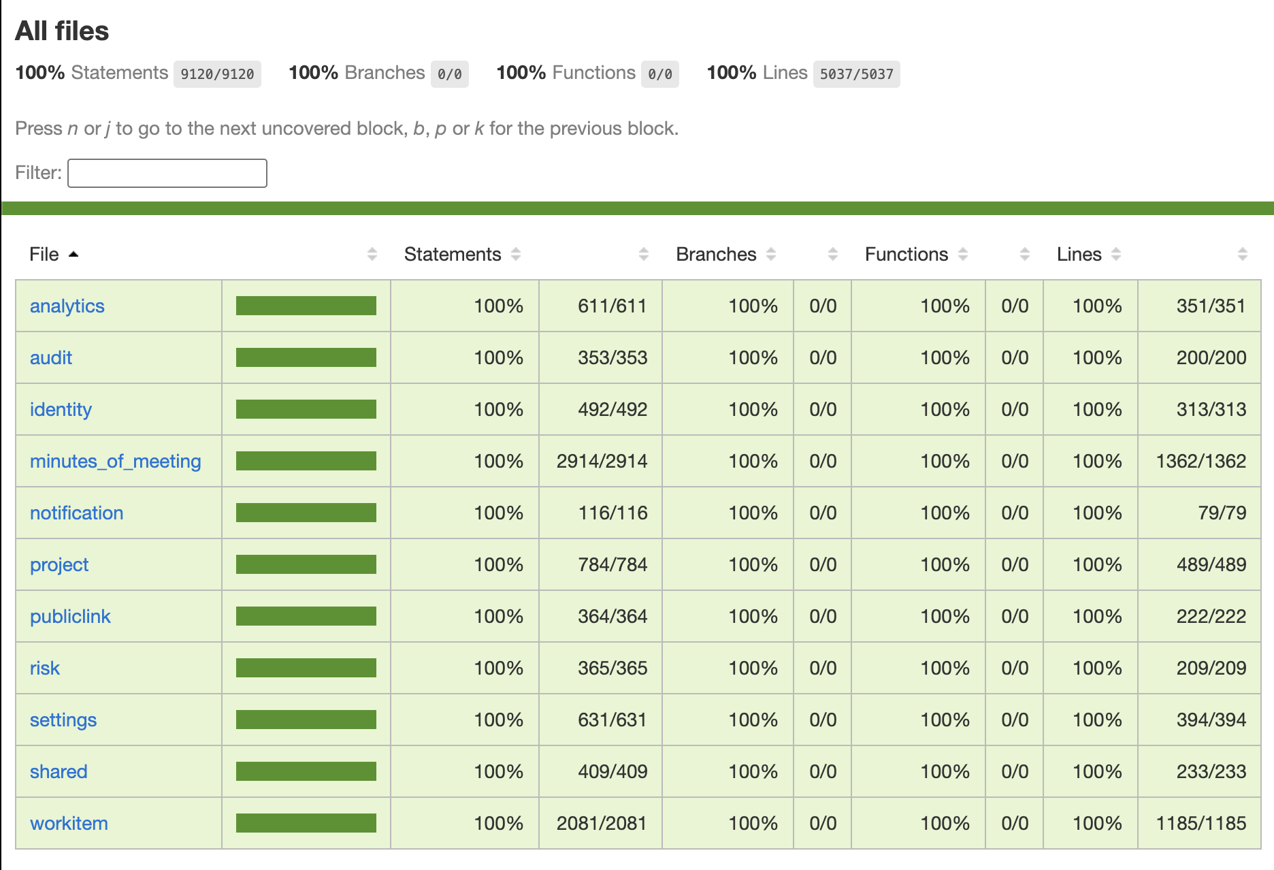The width and height of the screenshot is (1274, 870).
Task: Select the 222/222 lines cell
Action: 1200,617
